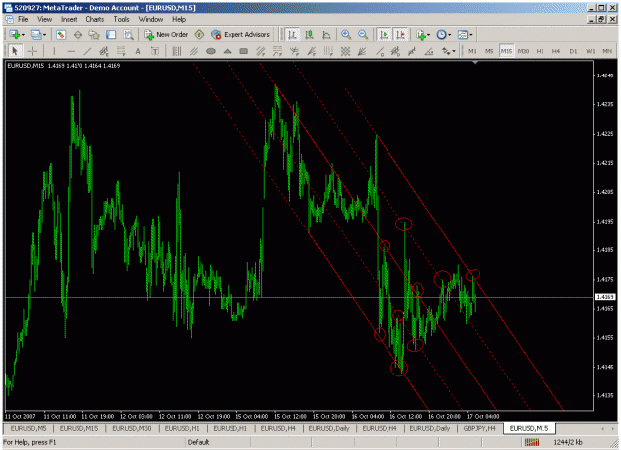Select the Text Label tool (T)
This screenshot has height=450, width=621.
click(155, 51)
